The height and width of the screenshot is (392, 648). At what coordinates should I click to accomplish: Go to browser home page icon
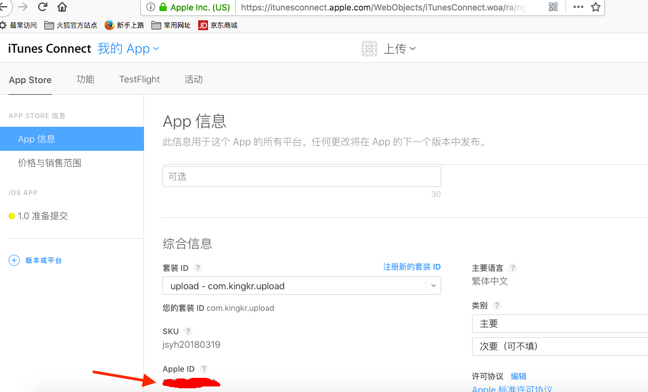coord(62,7)
